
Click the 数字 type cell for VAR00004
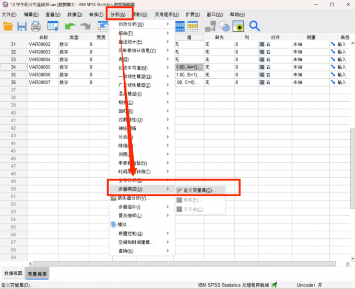point(74,59)
